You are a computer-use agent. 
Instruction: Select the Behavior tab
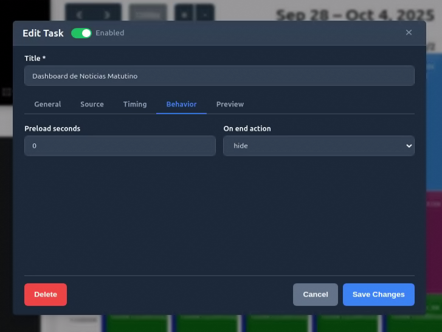(x=181, y=105)
